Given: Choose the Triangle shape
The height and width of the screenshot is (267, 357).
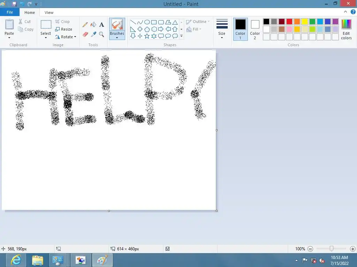Looking at the screenshot, I should coord(175,22).
